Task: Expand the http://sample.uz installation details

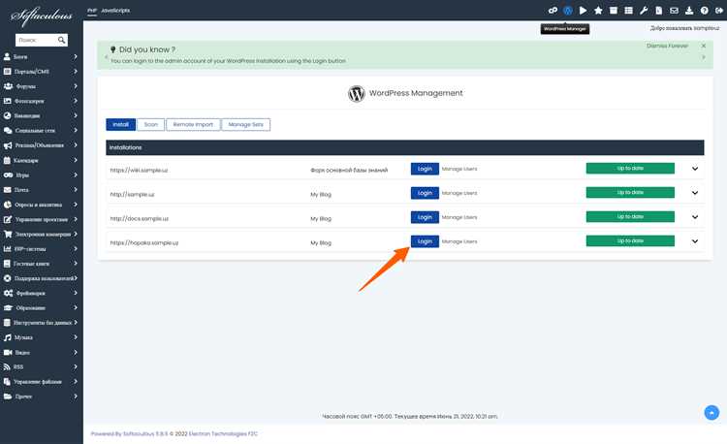Action: click(x=695, y=193)
